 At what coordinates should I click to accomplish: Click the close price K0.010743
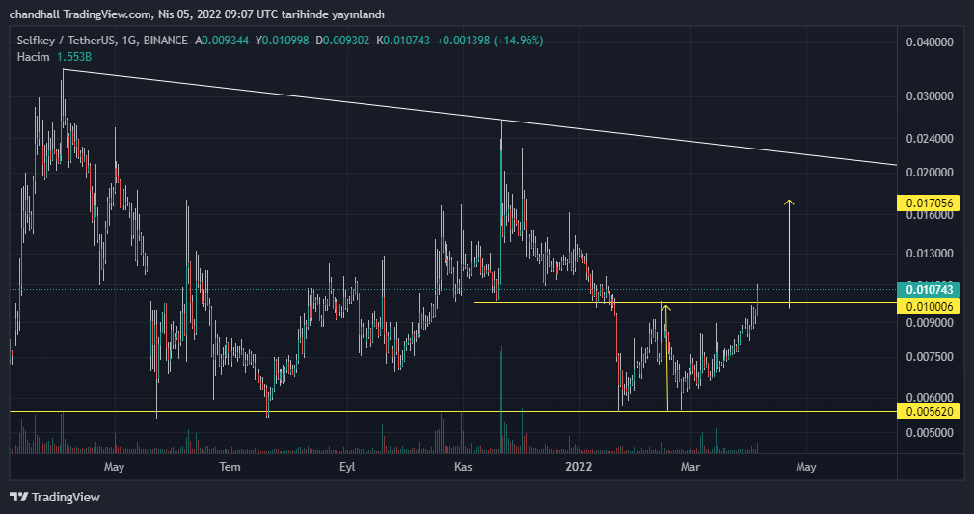coord(403,41)
